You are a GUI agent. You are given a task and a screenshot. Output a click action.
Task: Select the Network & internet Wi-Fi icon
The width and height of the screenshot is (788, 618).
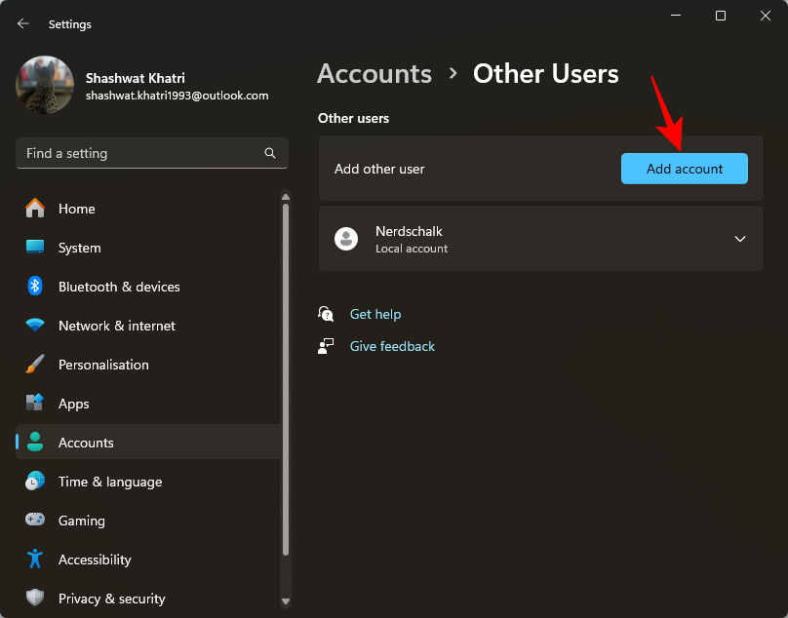coord(35,326)
